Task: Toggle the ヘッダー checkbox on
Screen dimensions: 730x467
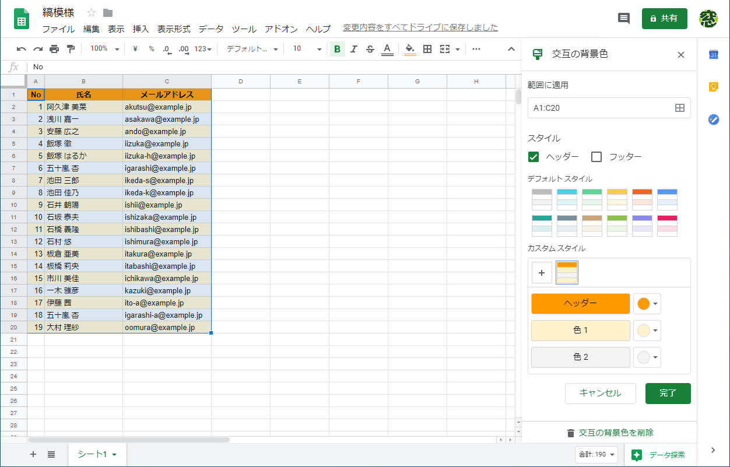Action: coord(534,157)
